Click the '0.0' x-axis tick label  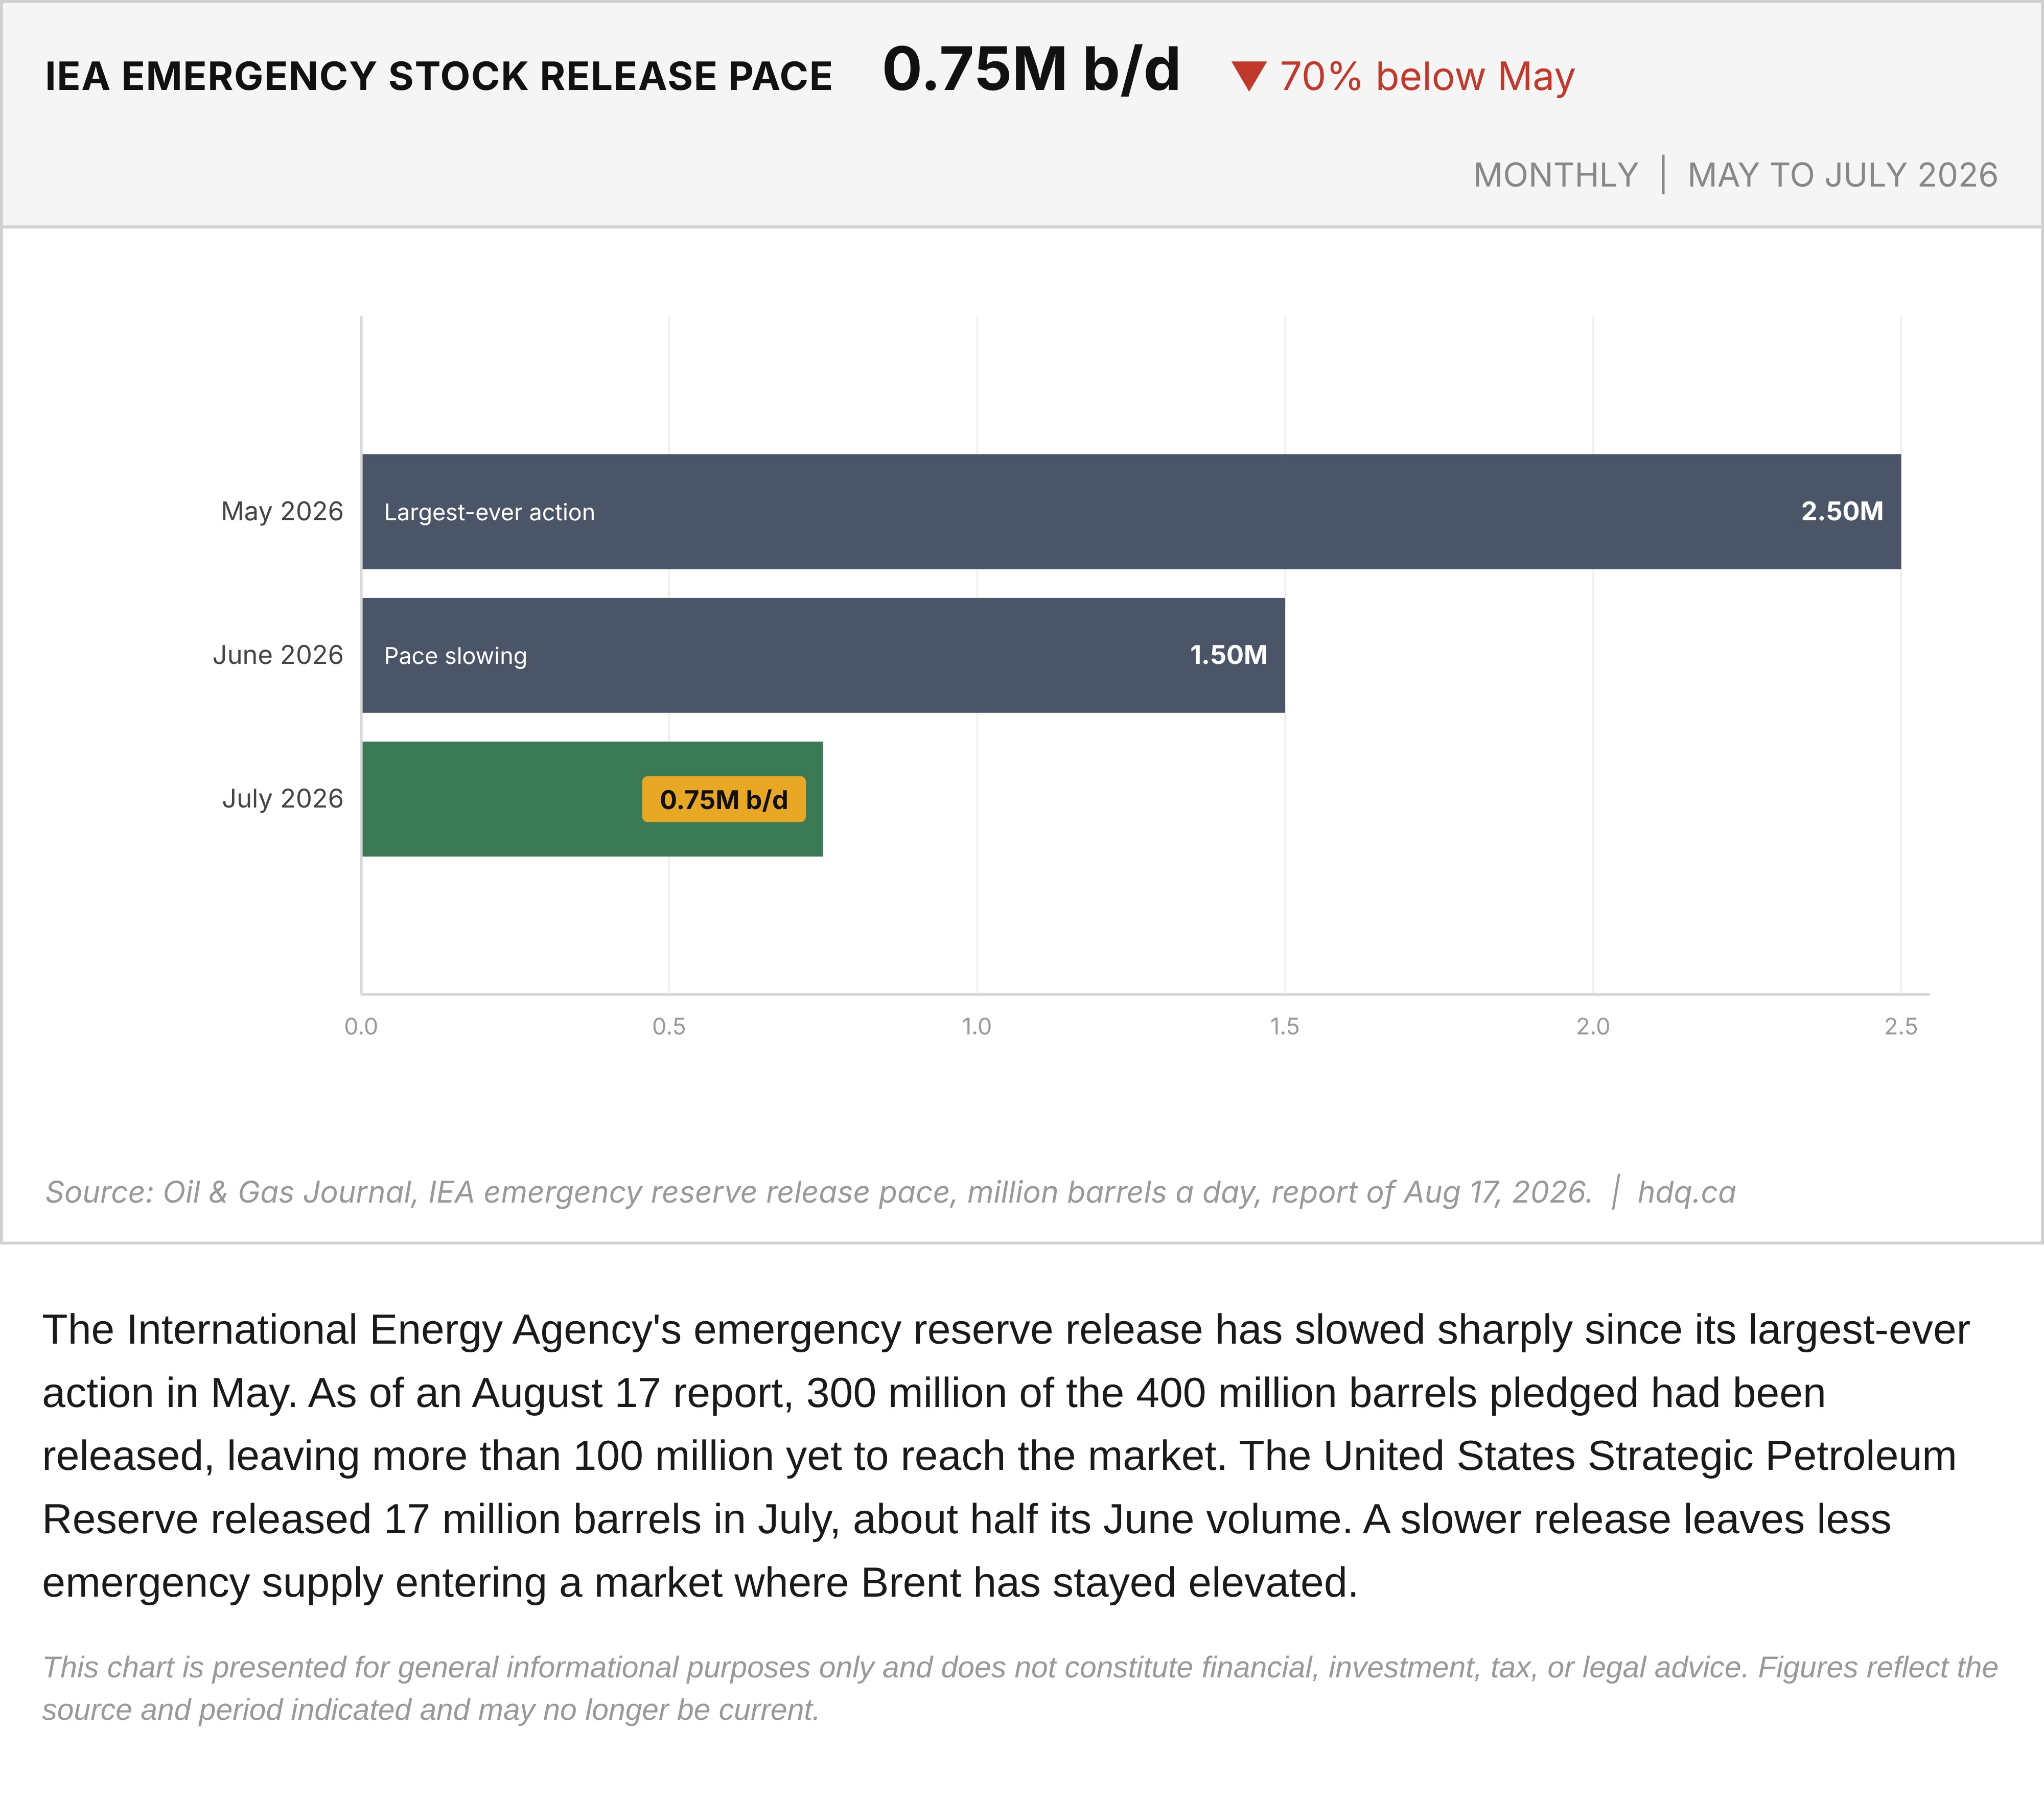(x=361, y=1026)
